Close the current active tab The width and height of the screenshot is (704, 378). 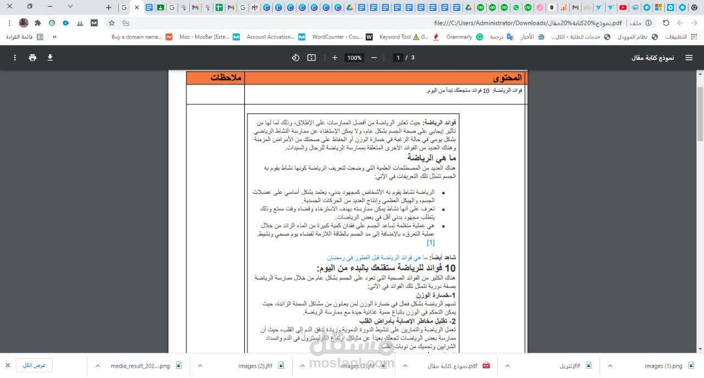click(x=136, y=7)
